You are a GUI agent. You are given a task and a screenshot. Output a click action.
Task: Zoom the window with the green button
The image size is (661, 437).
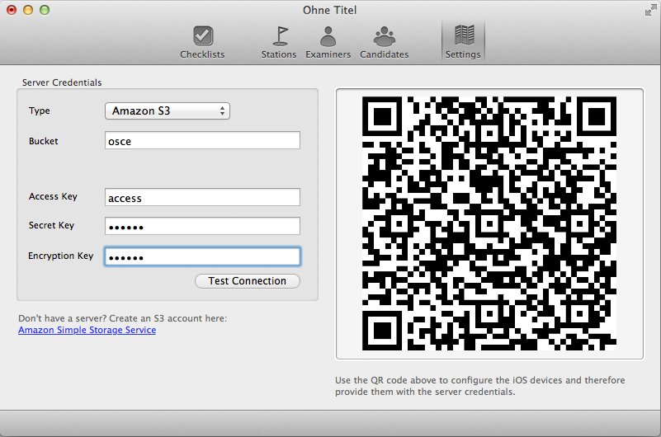tap(45, 10)
